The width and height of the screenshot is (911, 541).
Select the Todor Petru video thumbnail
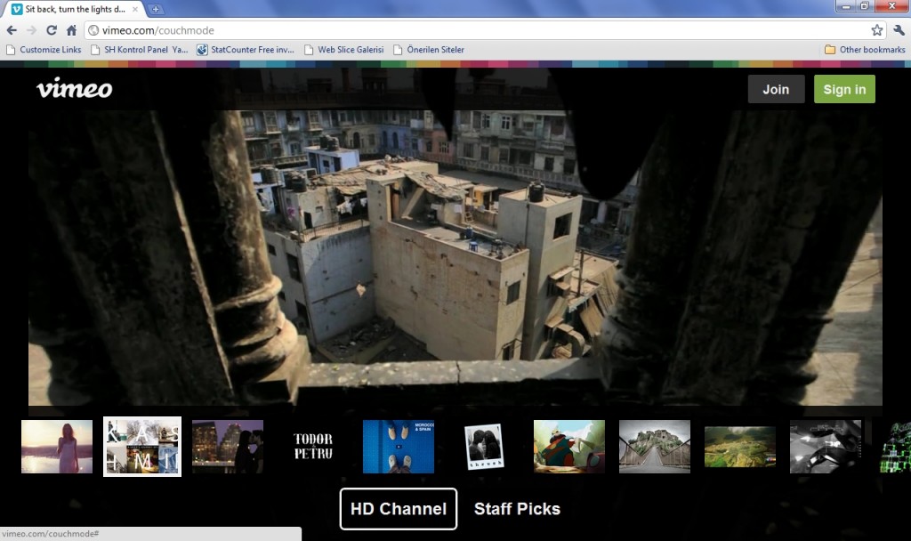pos(313,447)
